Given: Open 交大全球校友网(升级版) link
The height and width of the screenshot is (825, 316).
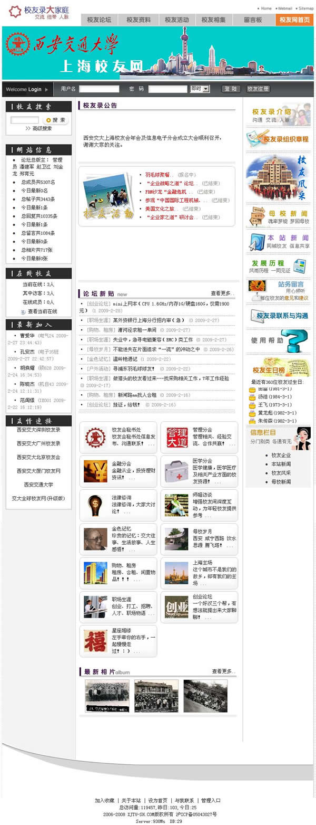Looking at the screenshot, I should [x=38, y=498].
